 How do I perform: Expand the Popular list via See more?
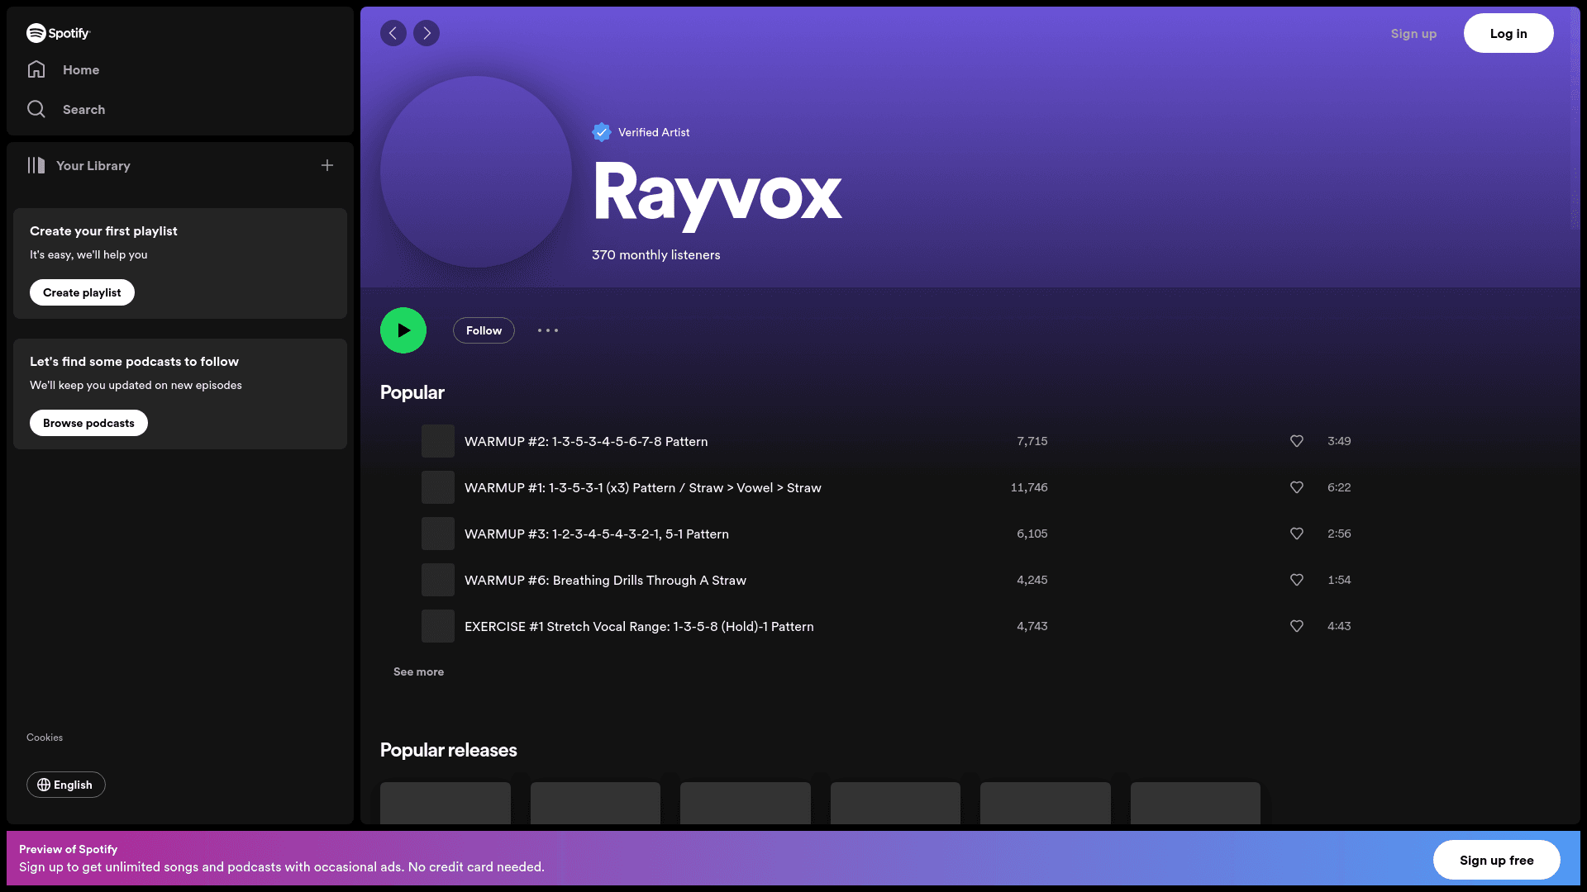[419, 671]
